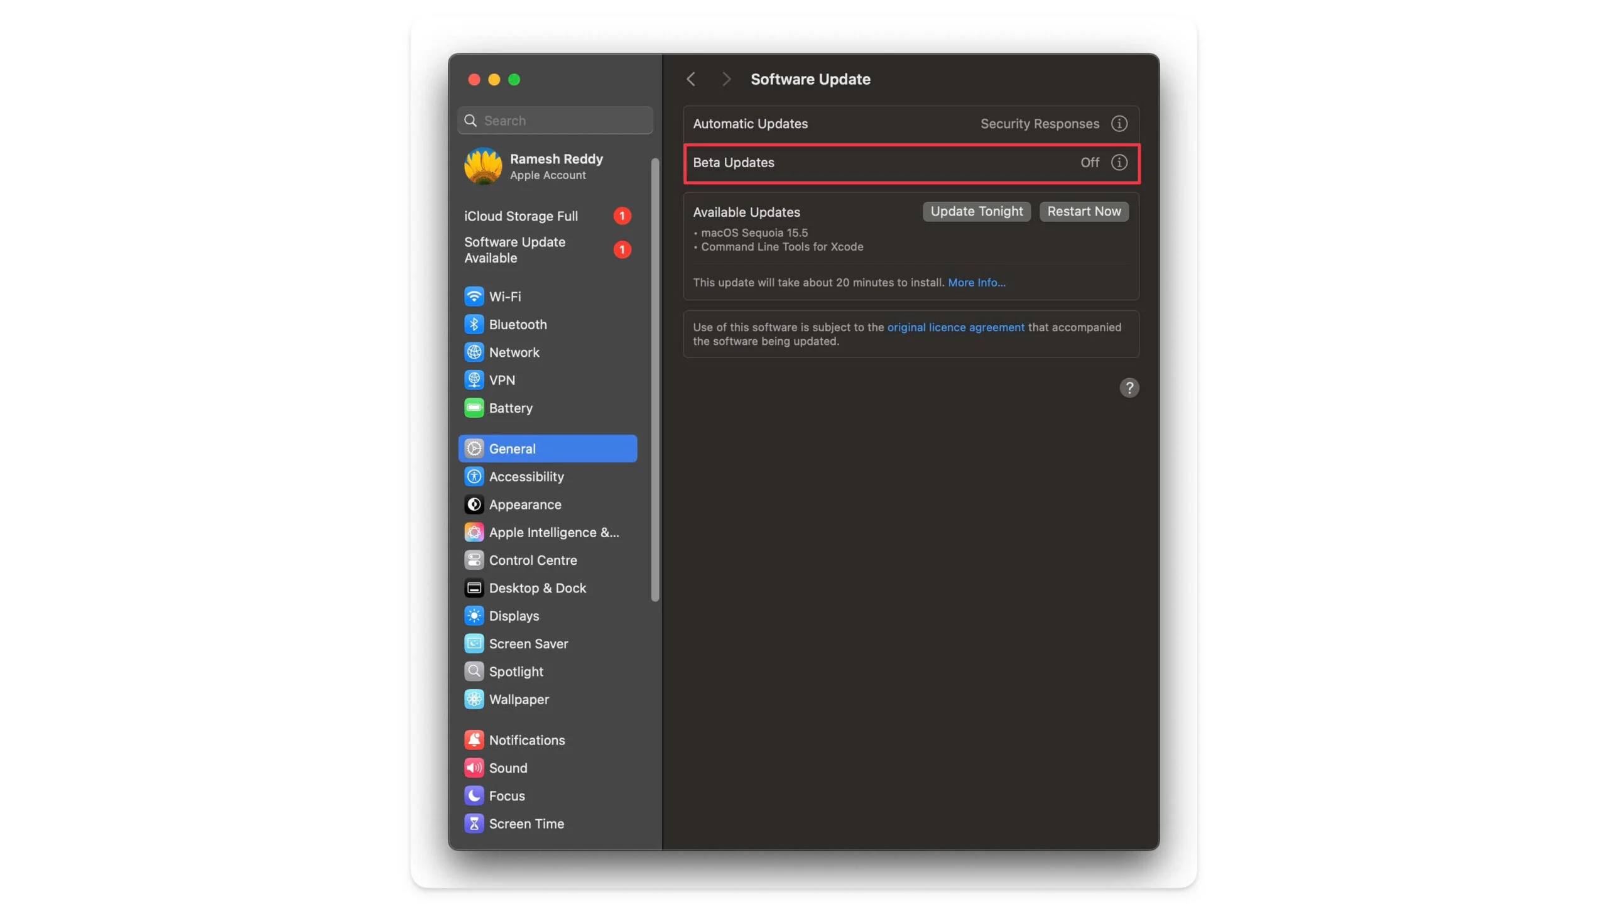1608x904 pixels.
Task: Open Wi-Fi settings via its icon
Action: click(x=474, y=296)
